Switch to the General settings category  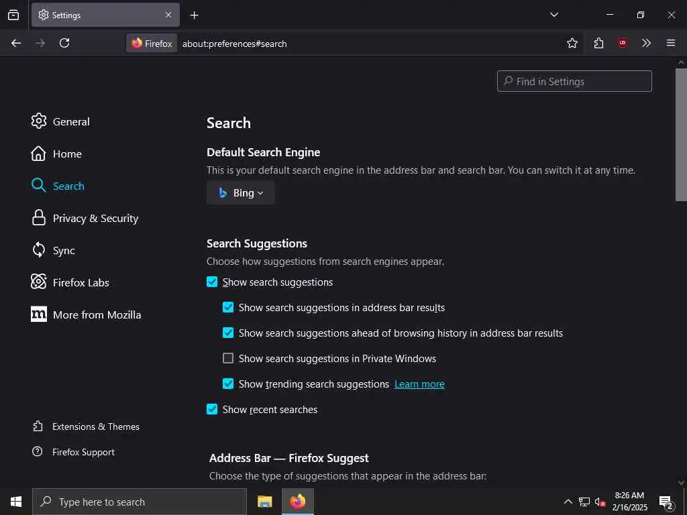tap(70, 122)
